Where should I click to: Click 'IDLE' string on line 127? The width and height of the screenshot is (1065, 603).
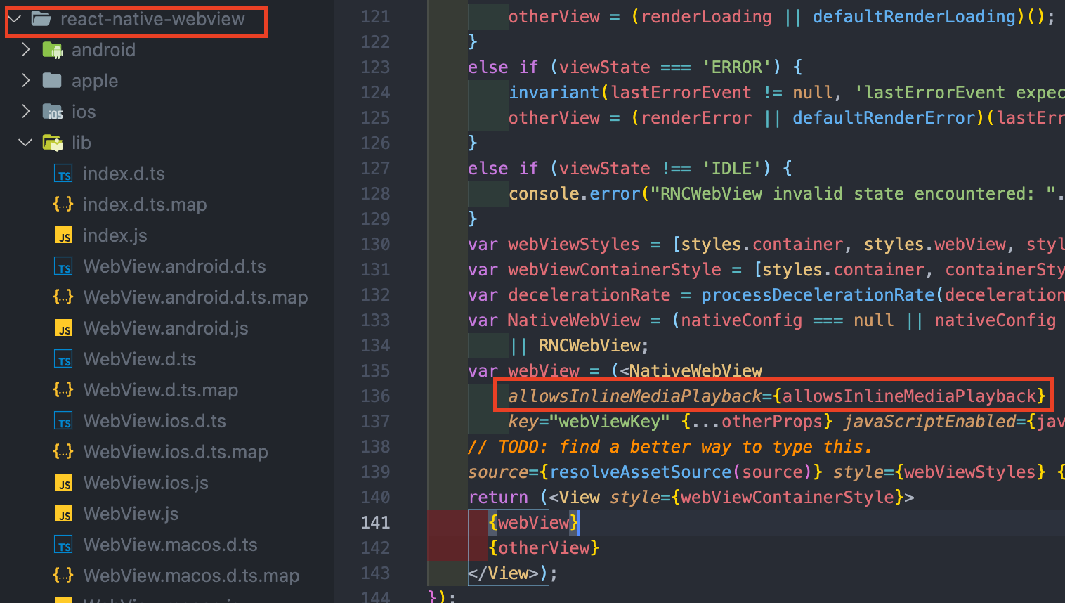click(731, 168)
